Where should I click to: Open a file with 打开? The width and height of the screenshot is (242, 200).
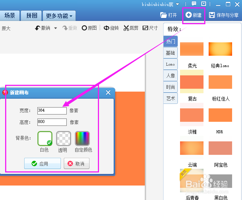168,15
